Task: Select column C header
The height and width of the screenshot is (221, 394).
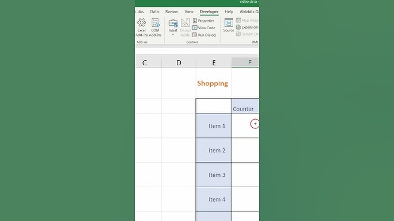Action: click(x=149, y=62)
